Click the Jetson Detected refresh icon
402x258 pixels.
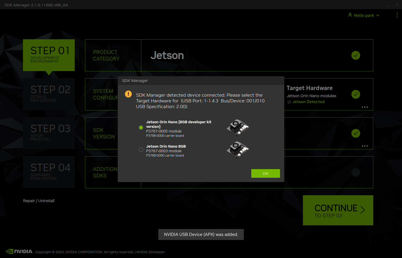point(289,102)
